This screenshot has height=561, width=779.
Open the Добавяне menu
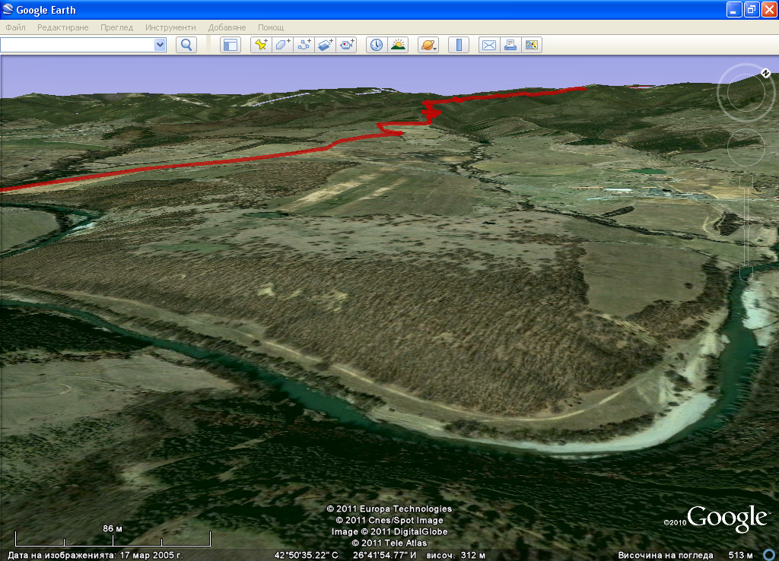[x=227, y=27]
